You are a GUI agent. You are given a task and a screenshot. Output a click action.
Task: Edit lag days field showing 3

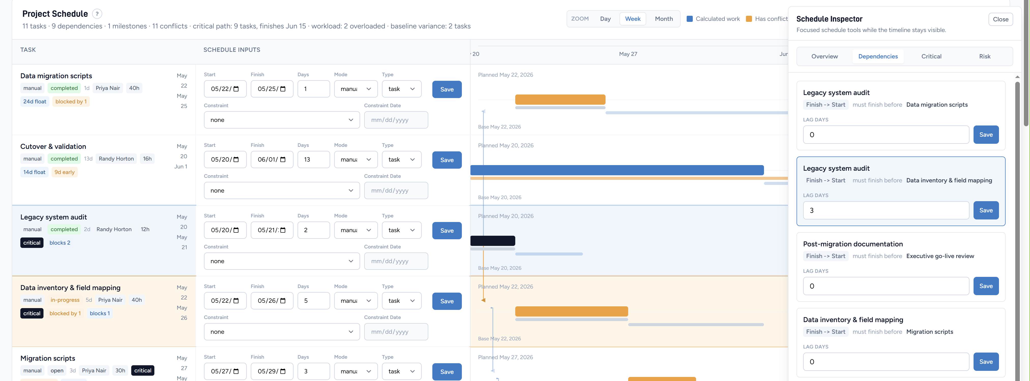[x=886, y=211]
